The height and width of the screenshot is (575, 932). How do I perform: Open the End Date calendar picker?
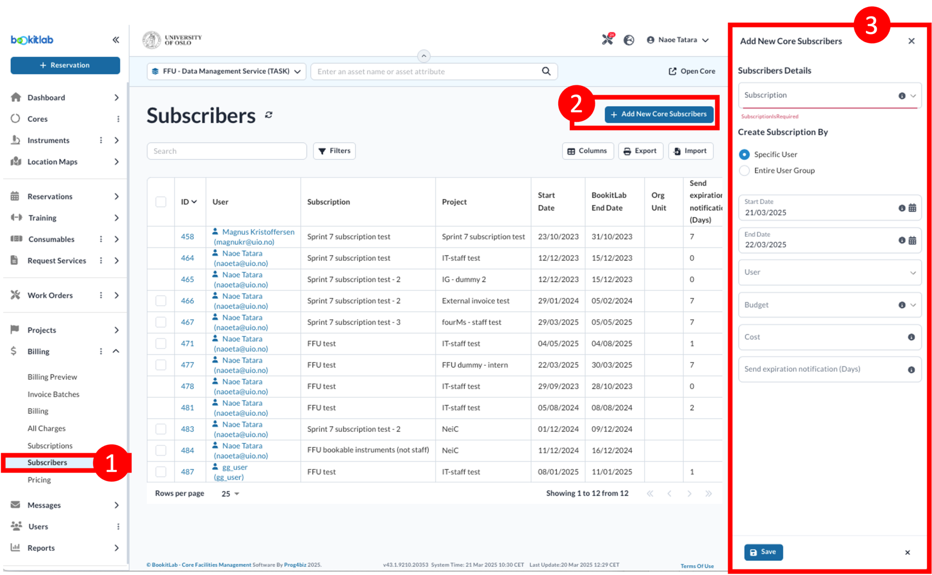913,240
